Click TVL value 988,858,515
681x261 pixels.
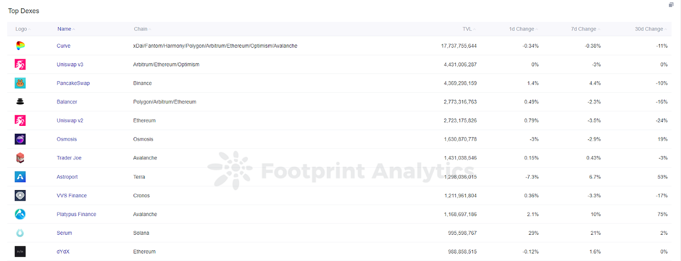[x=463, y=252]
